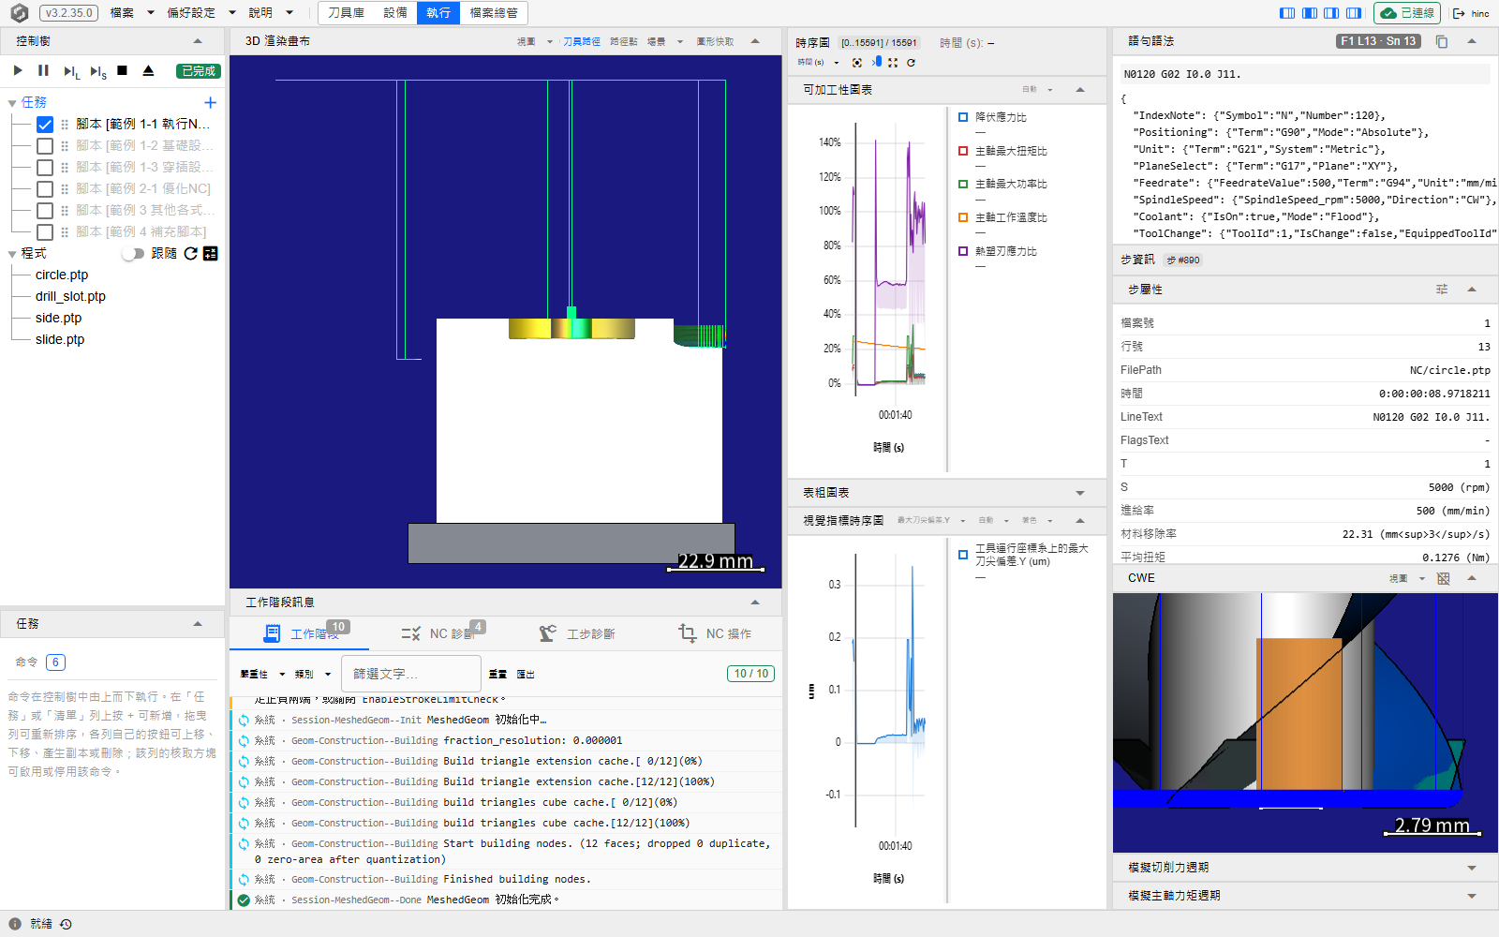
Task: Open history icon in status bar
Action: (66, 924)
